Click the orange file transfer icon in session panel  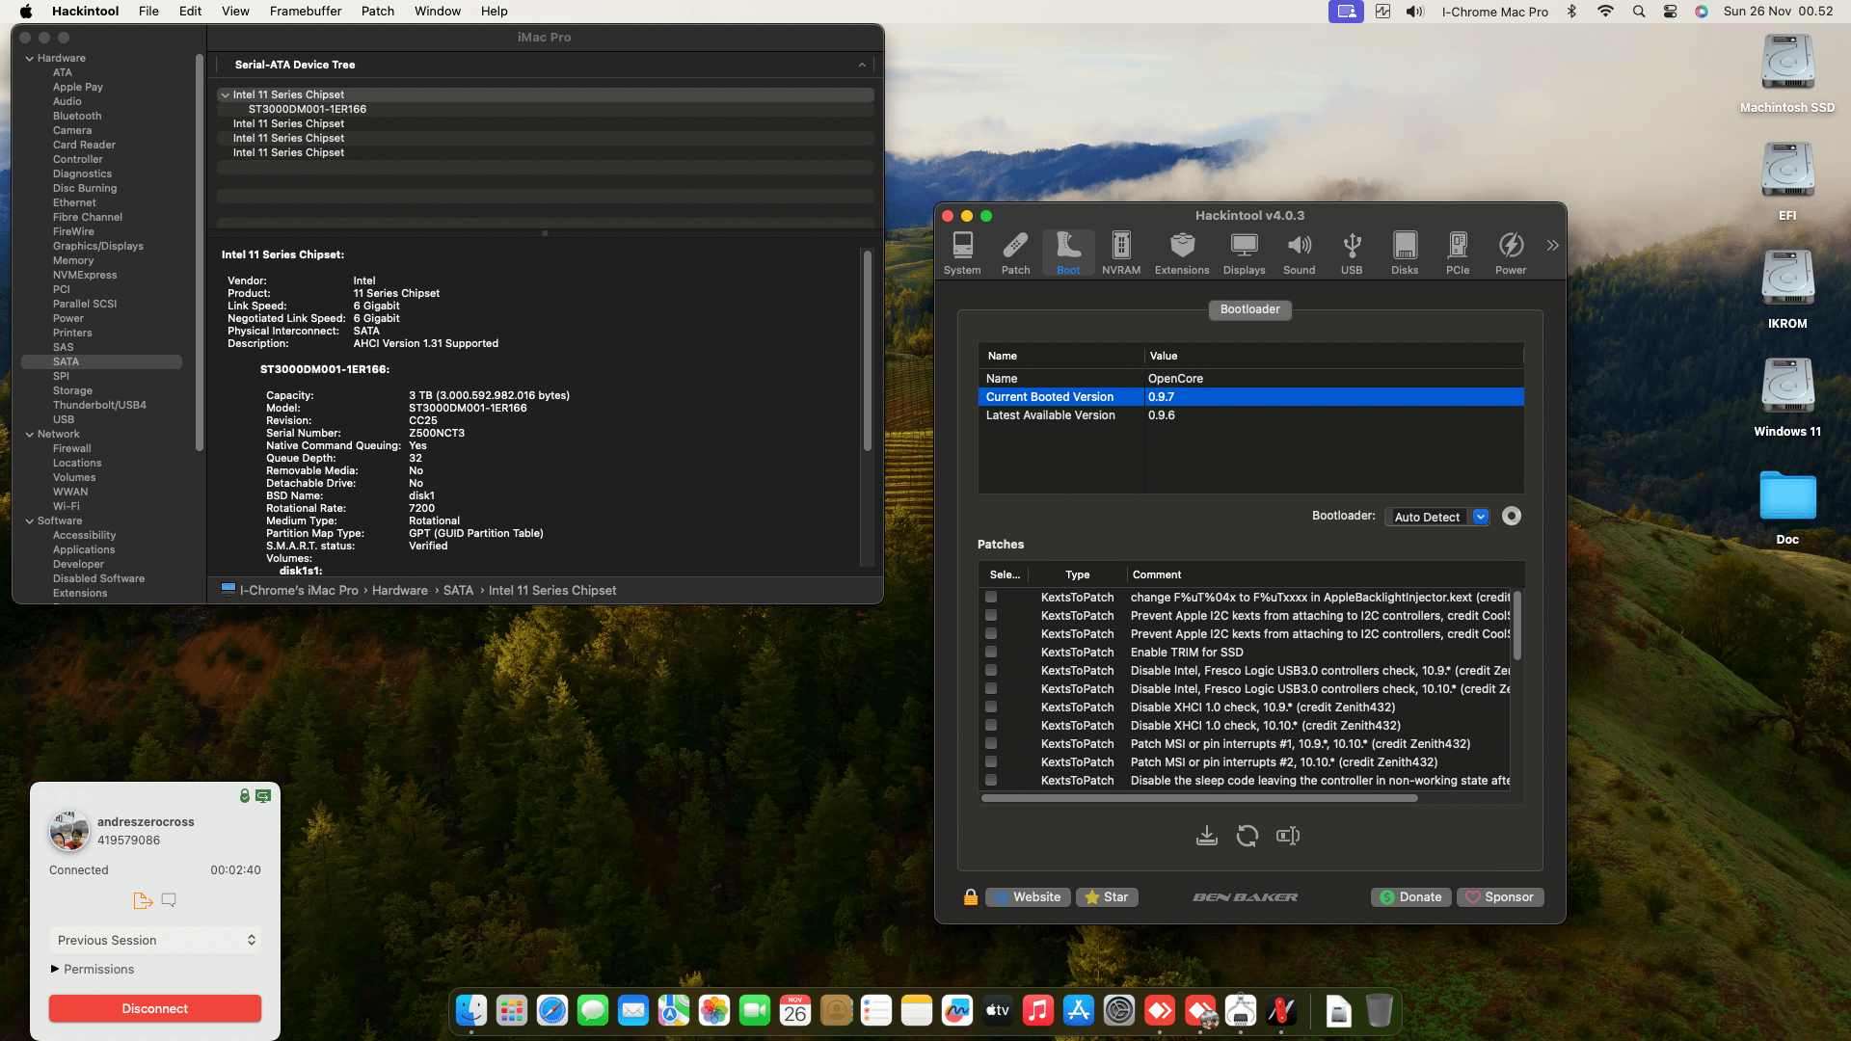tap(143, 900)
